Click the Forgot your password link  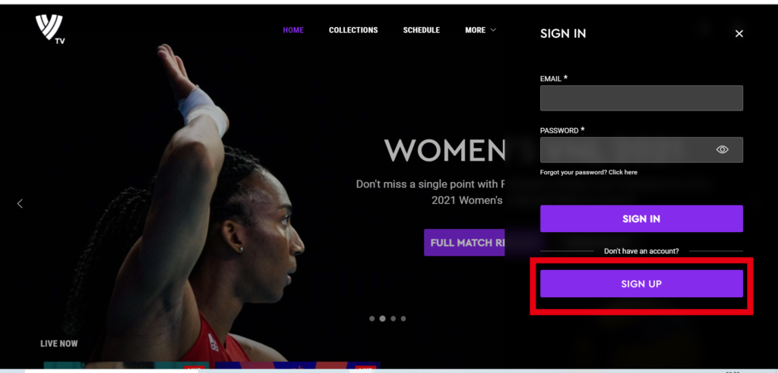point(589,172)
